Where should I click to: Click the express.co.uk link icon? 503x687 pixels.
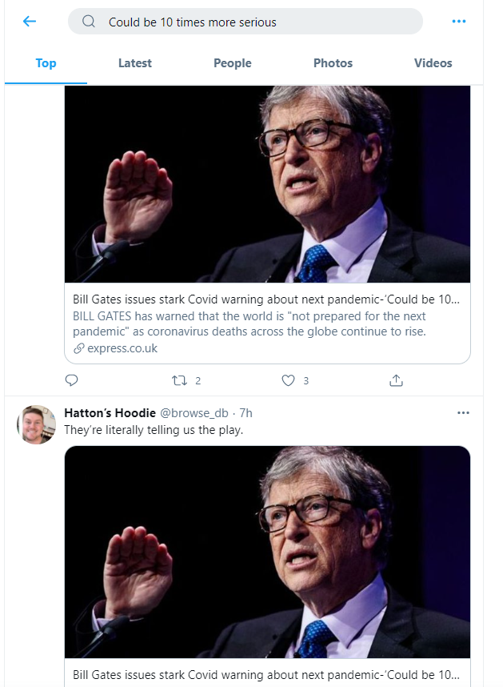pos(78,348)
